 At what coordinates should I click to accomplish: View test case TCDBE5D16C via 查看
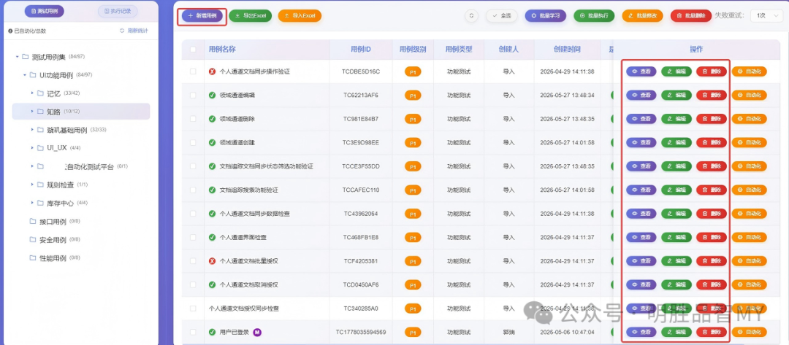click(x=641, y=71)
